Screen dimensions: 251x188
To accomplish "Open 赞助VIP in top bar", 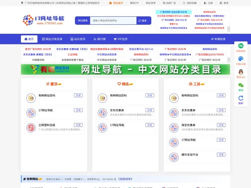I will pyautogui.click(x=134, y=3).
